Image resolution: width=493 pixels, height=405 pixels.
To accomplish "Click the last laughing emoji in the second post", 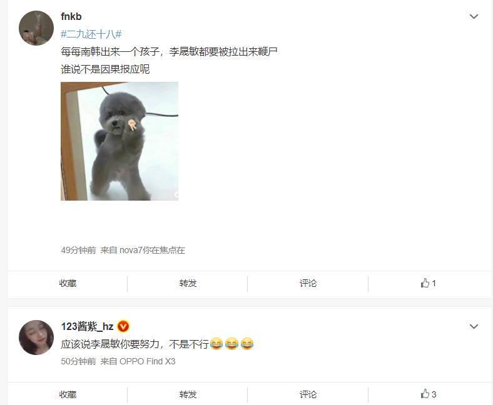I will click(x=247, y=344).
